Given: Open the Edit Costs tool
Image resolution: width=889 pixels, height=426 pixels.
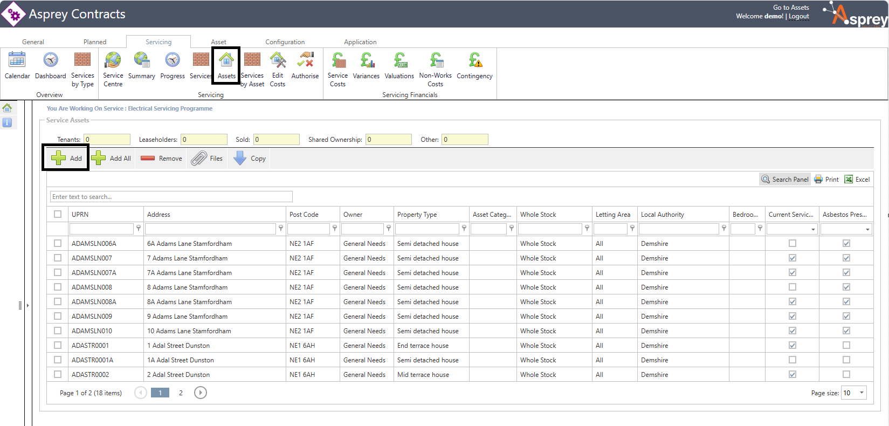Looking at the screenshot, I should tap(278, 60).
